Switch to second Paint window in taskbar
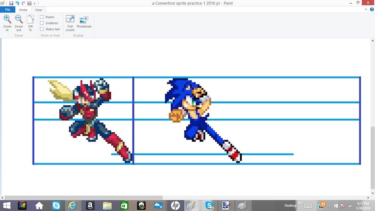 (242, 206)
